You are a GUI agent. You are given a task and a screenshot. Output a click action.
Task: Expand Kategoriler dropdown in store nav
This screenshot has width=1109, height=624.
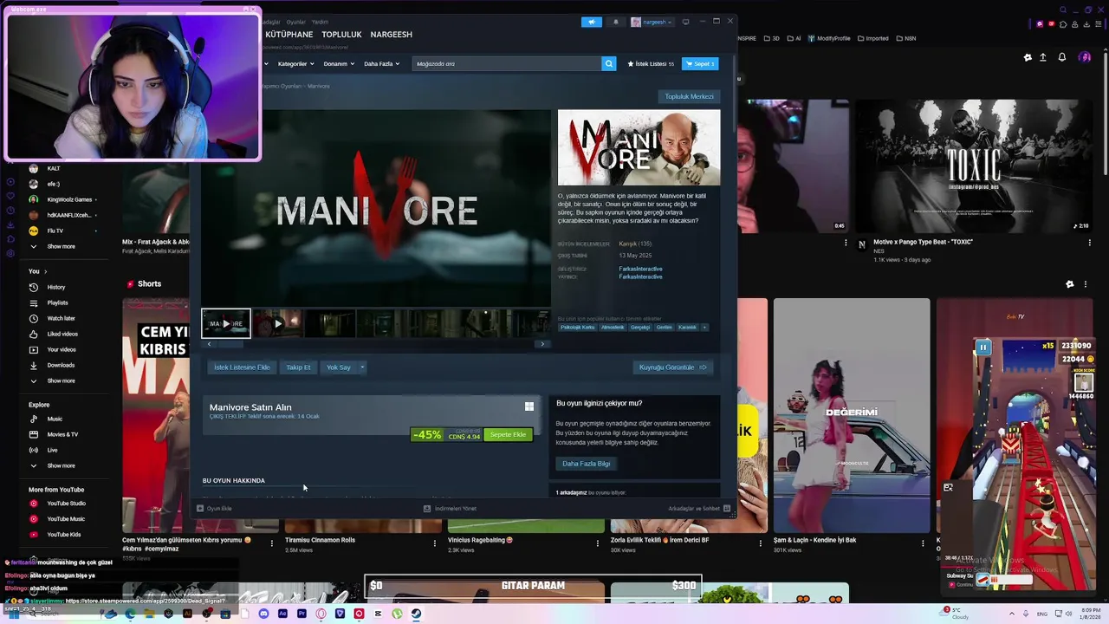coord(296,63)
